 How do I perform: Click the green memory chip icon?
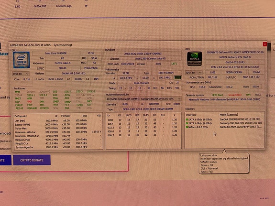[x=177, y=77]
